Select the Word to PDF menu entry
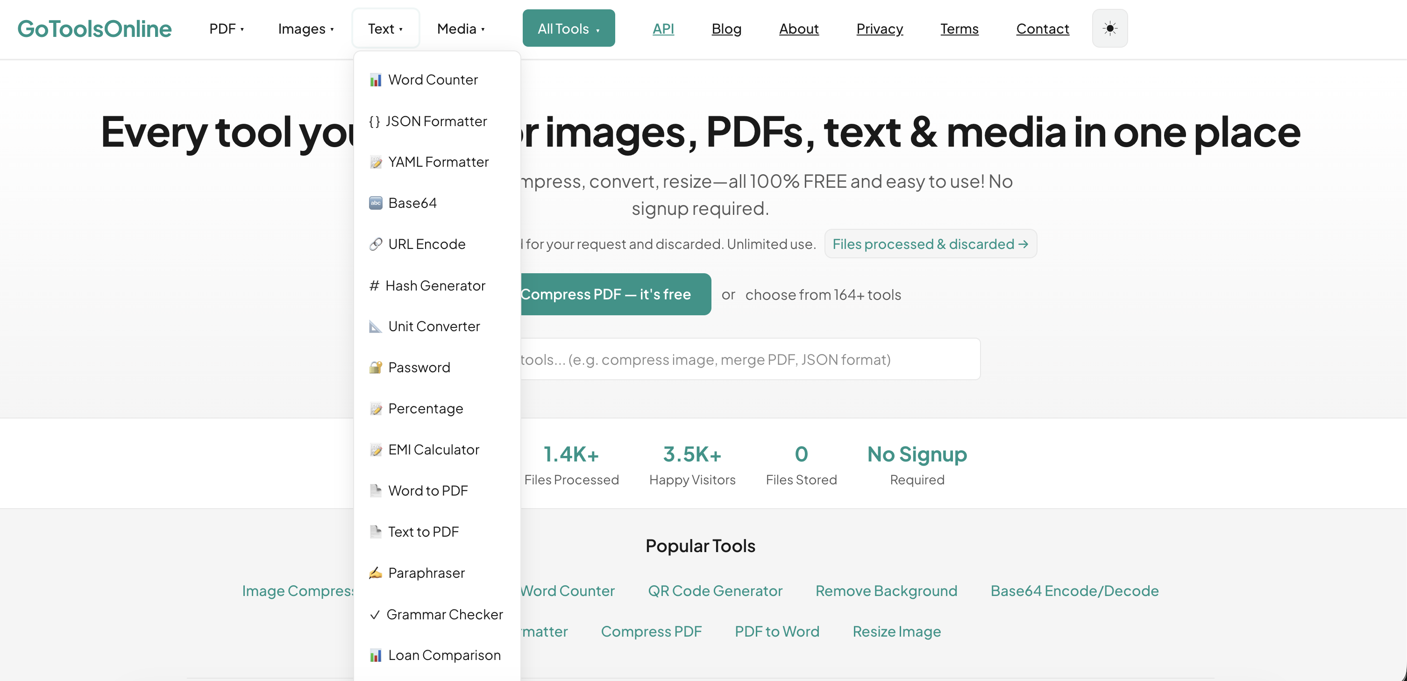 click(428, 490)
